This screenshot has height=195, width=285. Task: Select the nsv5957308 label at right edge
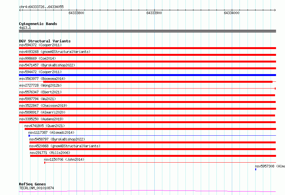270,166
